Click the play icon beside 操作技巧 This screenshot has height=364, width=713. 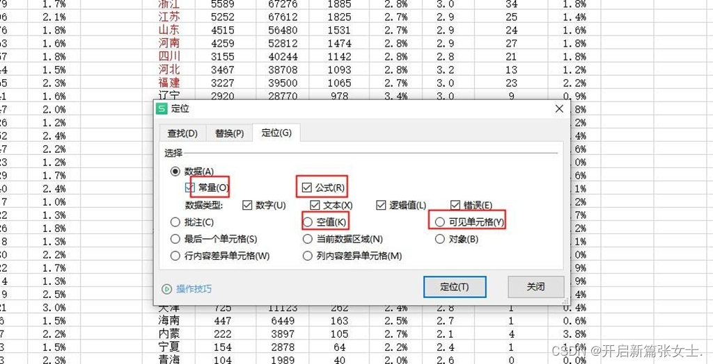point(167,289)
